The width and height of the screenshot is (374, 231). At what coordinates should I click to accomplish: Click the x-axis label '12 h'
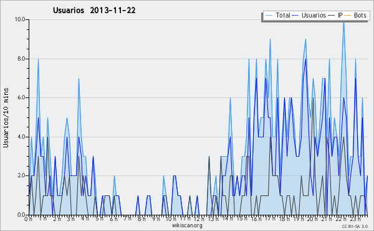point(199,219)
